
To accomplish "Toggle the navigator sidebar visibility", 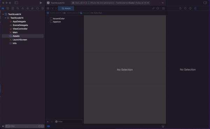I will tap(16, 3).
